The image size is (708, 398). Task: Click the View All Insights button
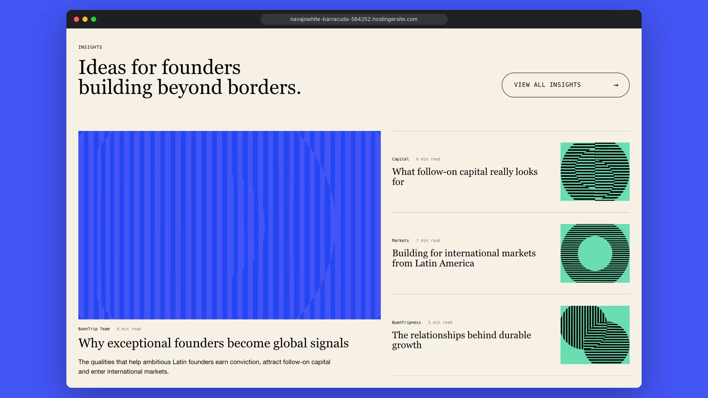pos(565,85)
